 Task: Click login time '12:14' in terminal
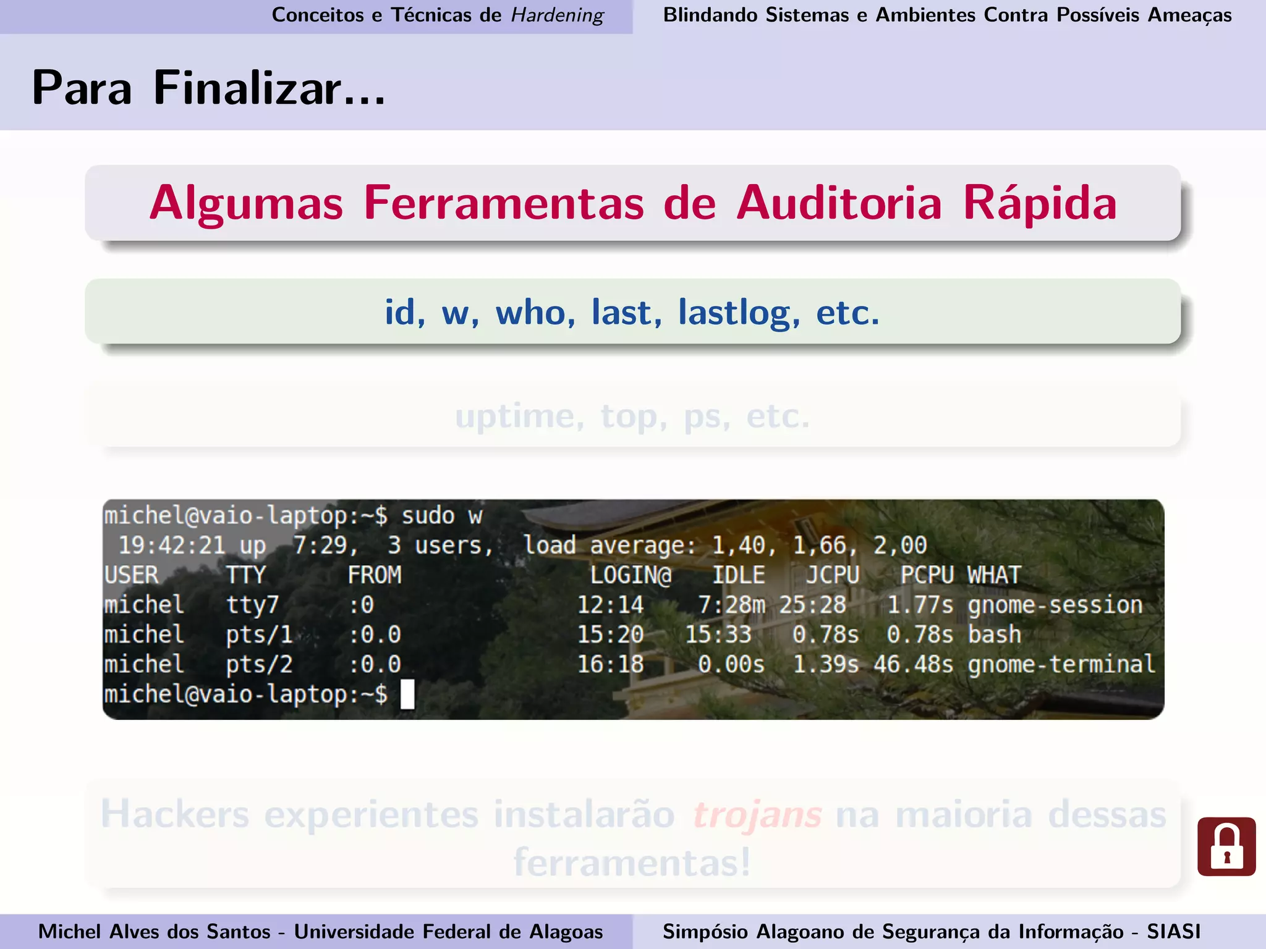click(x=611, y=604)
